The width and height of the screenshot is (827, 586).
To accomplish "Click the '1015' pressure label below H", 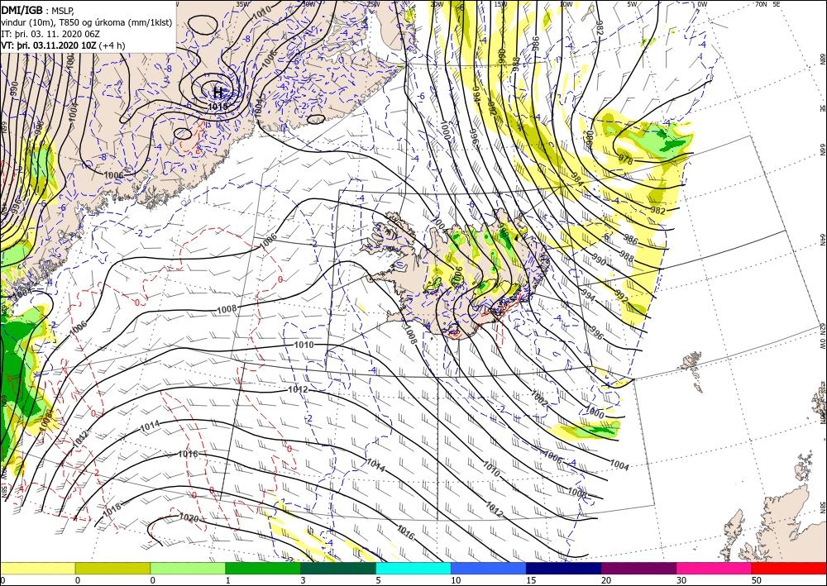I will [218, 107].
